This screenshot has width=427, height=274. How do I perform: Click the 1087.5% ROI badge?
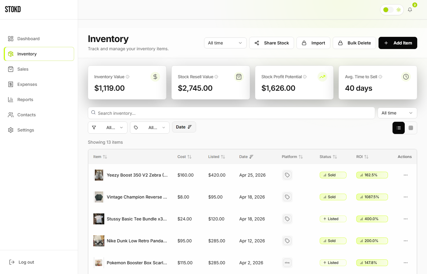(372, 197)
